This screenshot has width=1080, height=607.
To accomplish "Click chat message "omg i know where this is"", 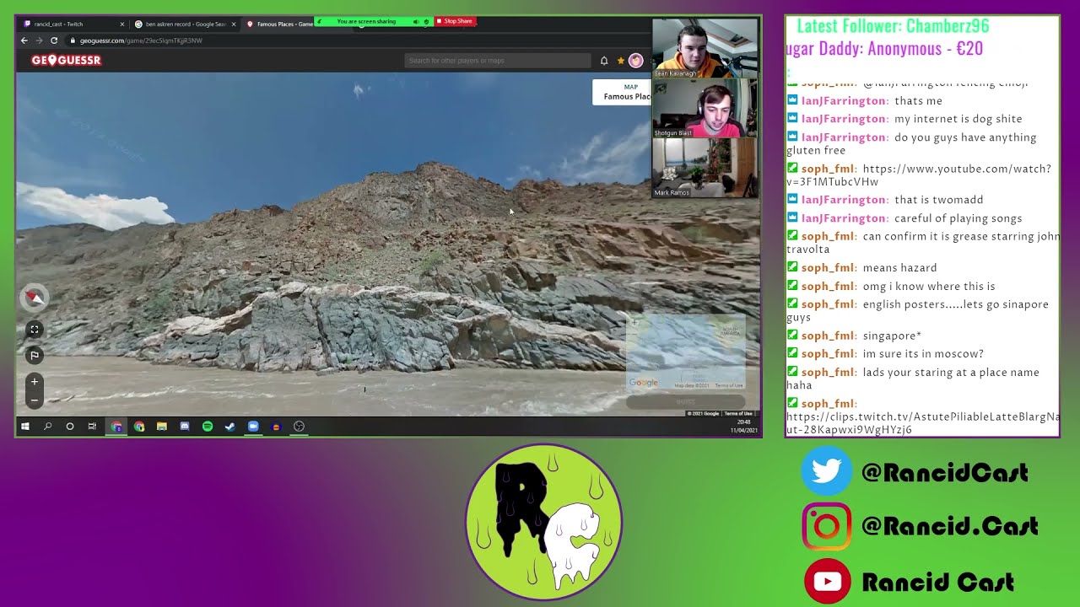I will [x=929, y=287].
